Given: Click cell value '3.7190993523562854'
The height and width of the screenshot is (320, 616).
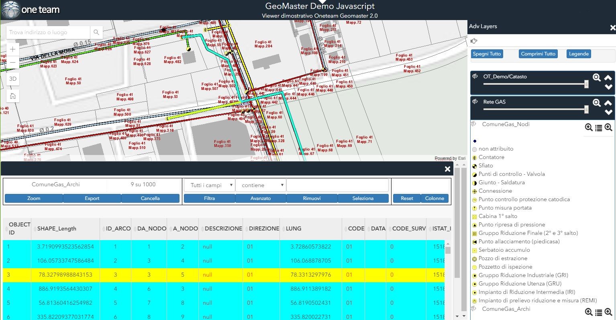Looking at the screenshot, I should (x=65, y=247).
